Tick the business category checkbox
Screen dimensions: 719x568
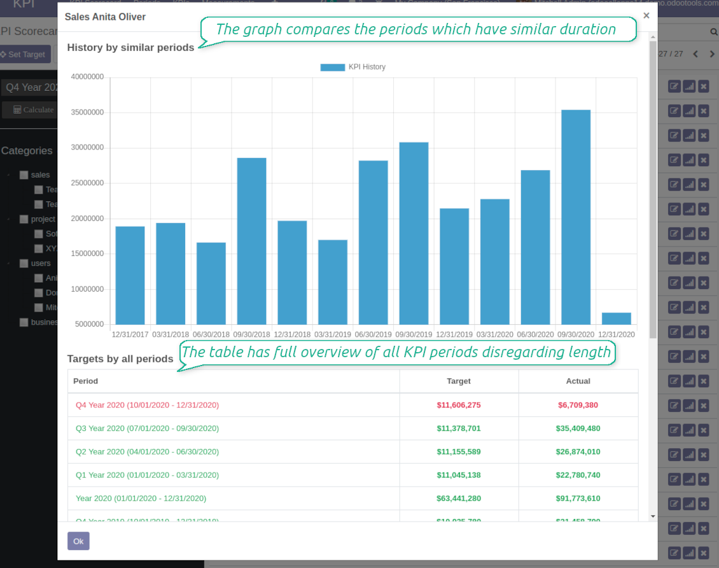24,322
